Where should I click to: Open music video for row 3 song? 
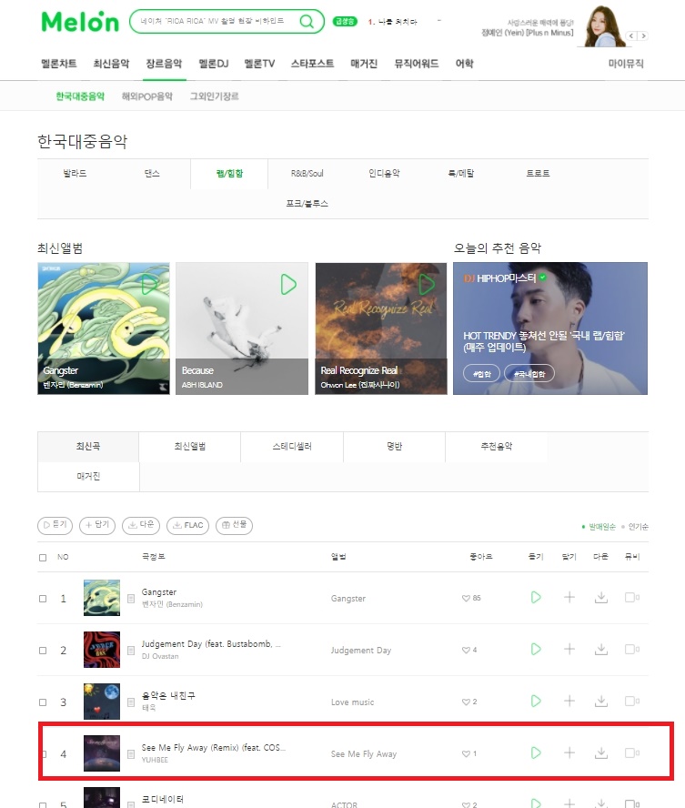pos(632,701)
